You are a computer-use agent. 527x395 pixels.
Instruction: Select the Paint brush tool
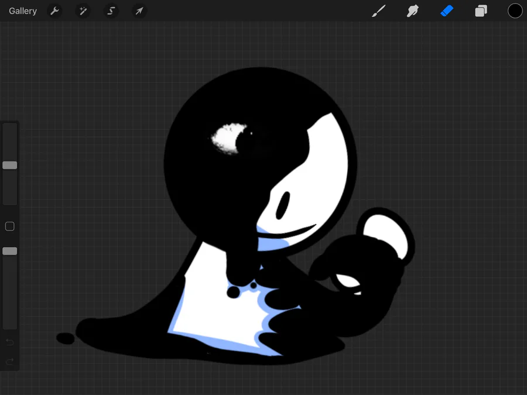coord(379,11)
